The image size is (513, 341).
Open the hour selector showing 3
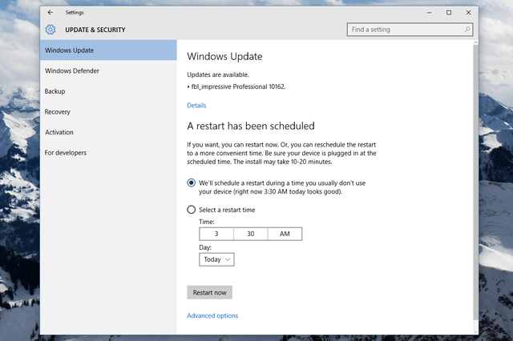[216, 234]
